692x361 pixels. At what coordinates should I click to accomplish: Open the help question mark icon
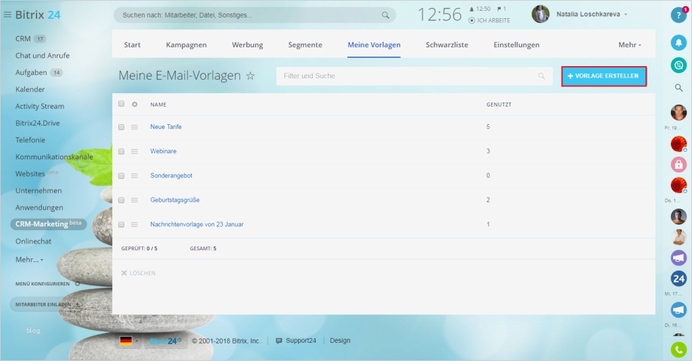[x=678, y=15]
